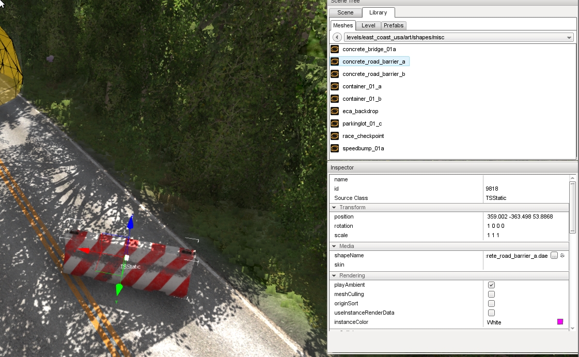
Task: Click the empty skin value field
Action: tap(526, 265)
